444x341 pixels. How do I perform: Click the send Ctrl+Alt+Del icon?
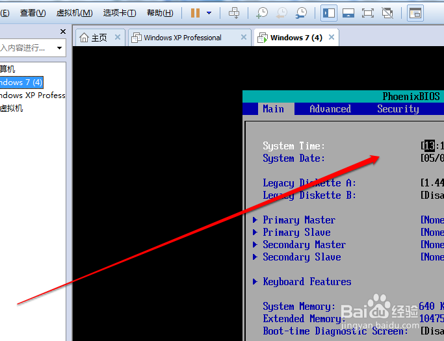234,13
